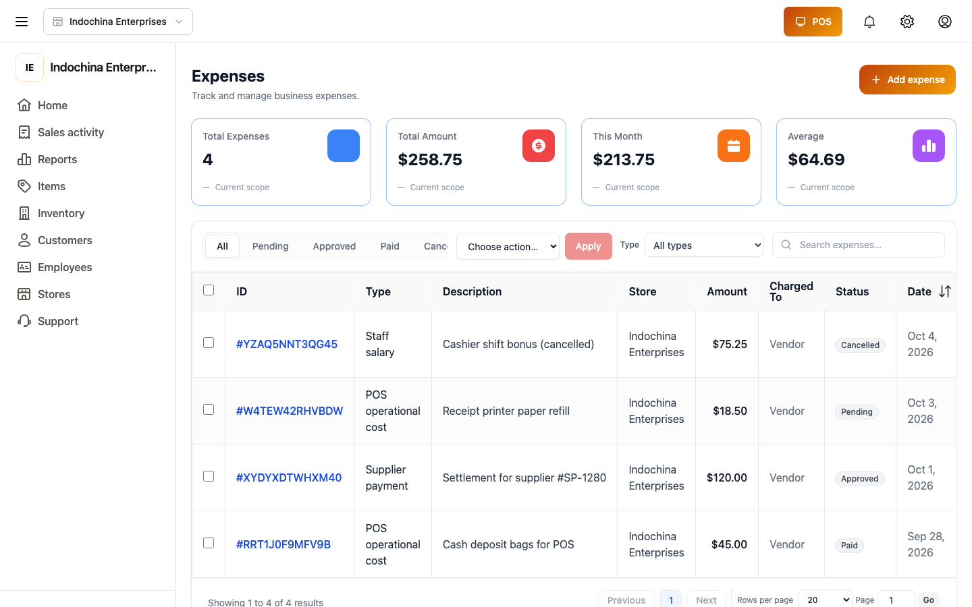Click the Apply action button
The height and width of the screenshot is (607, 972).
click(x=588, y=246)
